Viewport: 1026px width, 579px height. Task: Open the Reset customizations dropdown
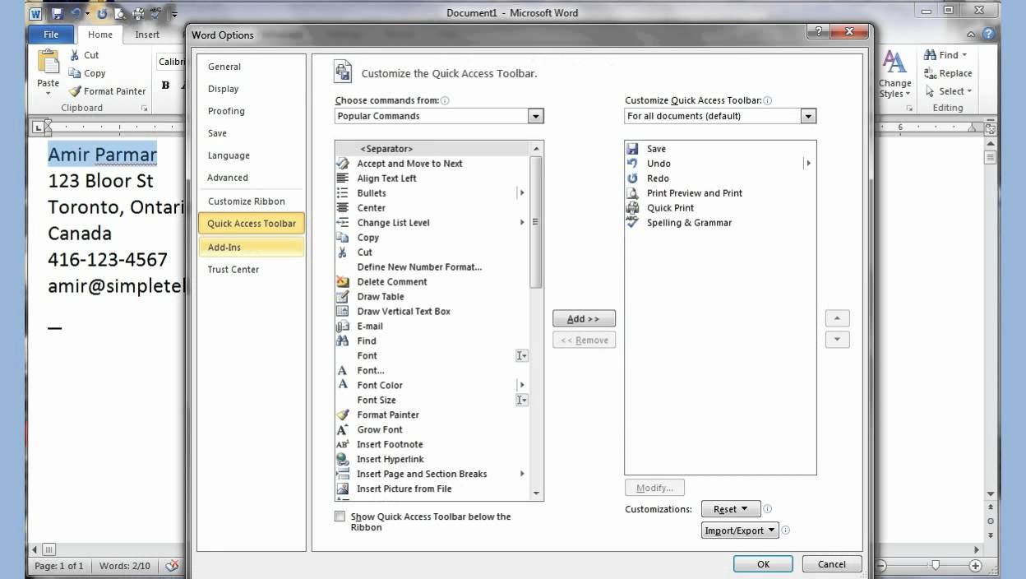pos(730,509)
